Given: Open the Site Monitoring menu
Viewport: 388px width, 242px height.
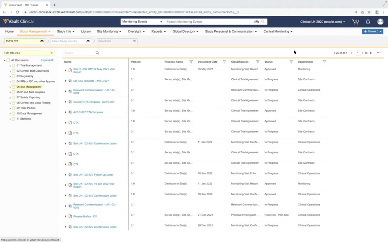Looking at the screenshot, I should pos(109,31).
